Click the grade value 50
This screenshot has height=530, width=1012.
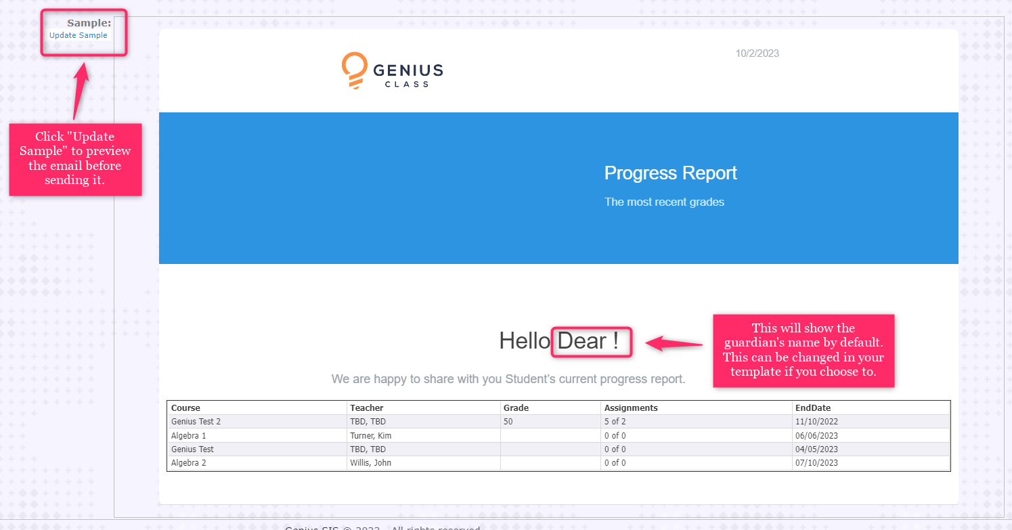508,422
